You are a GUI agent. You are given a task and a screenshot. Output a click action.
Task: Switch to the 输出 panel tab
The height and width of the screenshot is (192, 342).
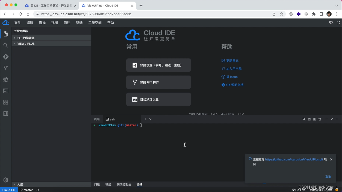[x=108, y=184]
